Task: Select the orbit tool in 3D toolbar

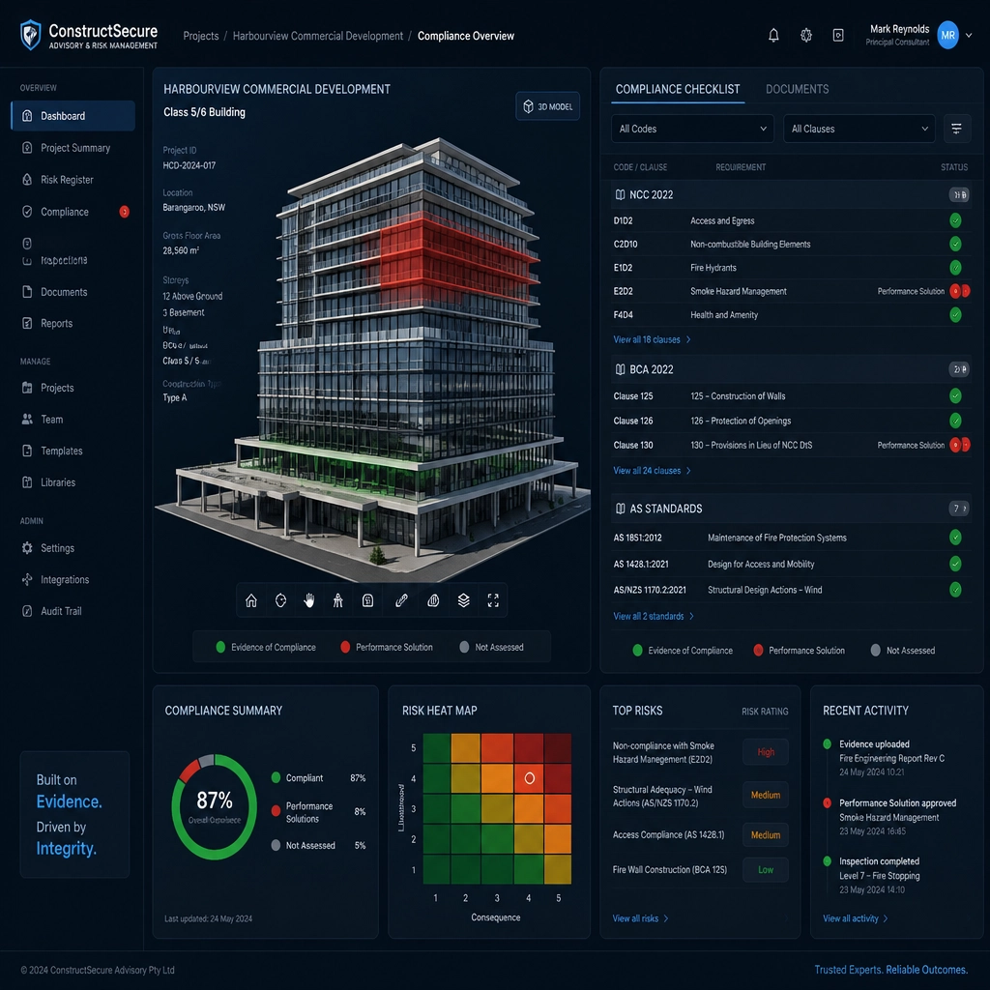Action: 281,600
